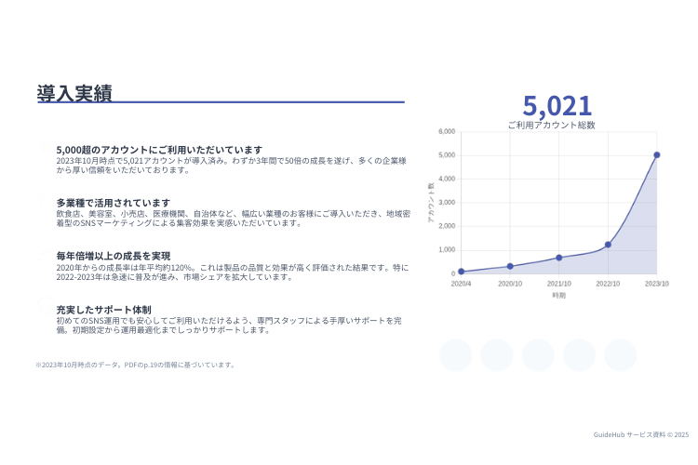Click the 多業種で活用されています heading
Viewport: 698px width, 465px height.
(114, 203)
